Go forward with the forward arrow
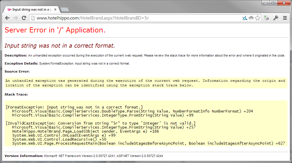Viewport: 292px width, 163px height. tap(16, 18)
